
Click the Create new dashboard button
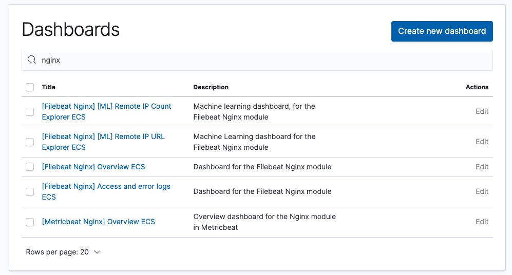pyautogui.click(x=442, y=31)
